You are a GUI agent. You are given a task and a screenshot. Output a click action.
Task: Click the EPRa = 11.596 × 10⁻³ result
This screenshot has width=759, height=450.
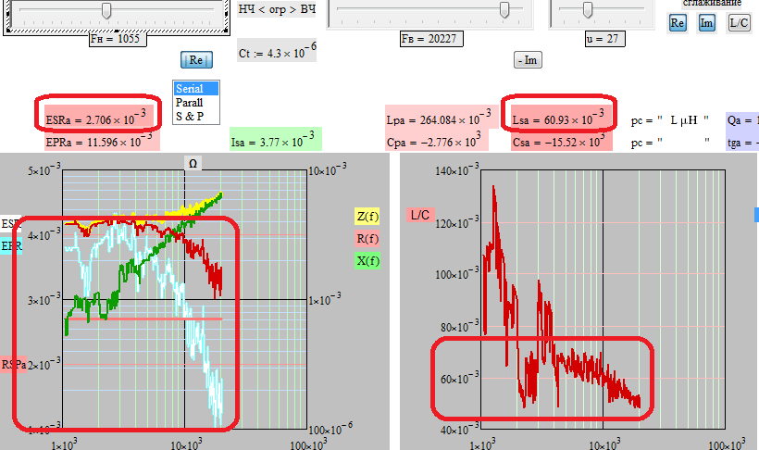[x=101, y=142]
